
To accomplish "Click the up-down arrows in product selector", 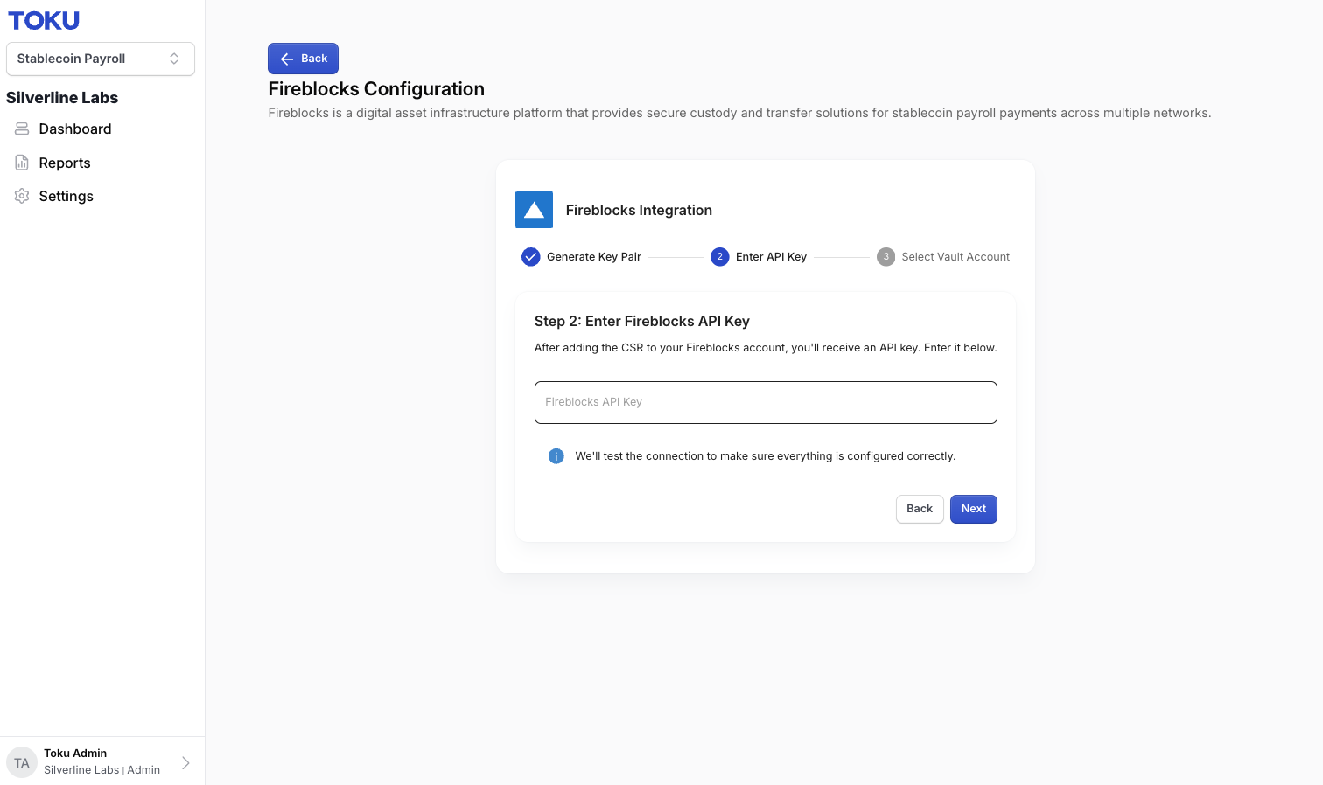I will [174, 59].
